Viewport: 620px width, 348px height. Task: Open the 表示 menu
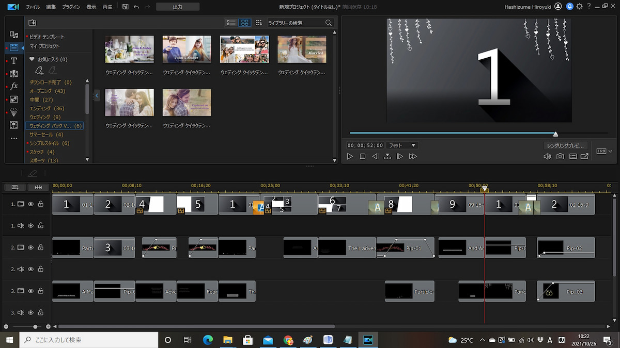click(91, 7)
